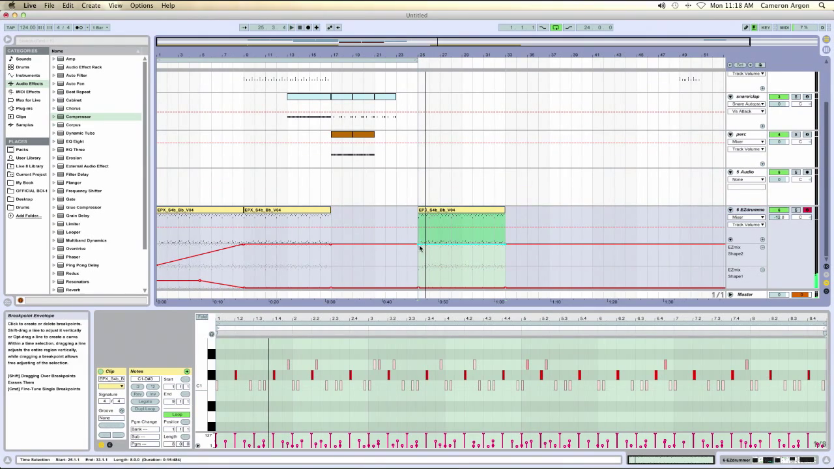This screenshot has height=469, width=834.
Task: Expand the Amp device in browser
Action: (x=54, y=59)
